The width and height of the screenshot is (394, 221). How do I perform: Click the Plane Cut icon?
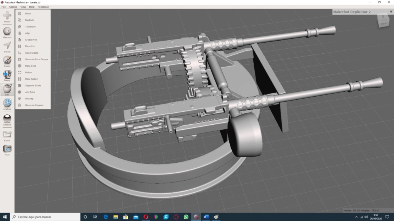pos(20,46)
